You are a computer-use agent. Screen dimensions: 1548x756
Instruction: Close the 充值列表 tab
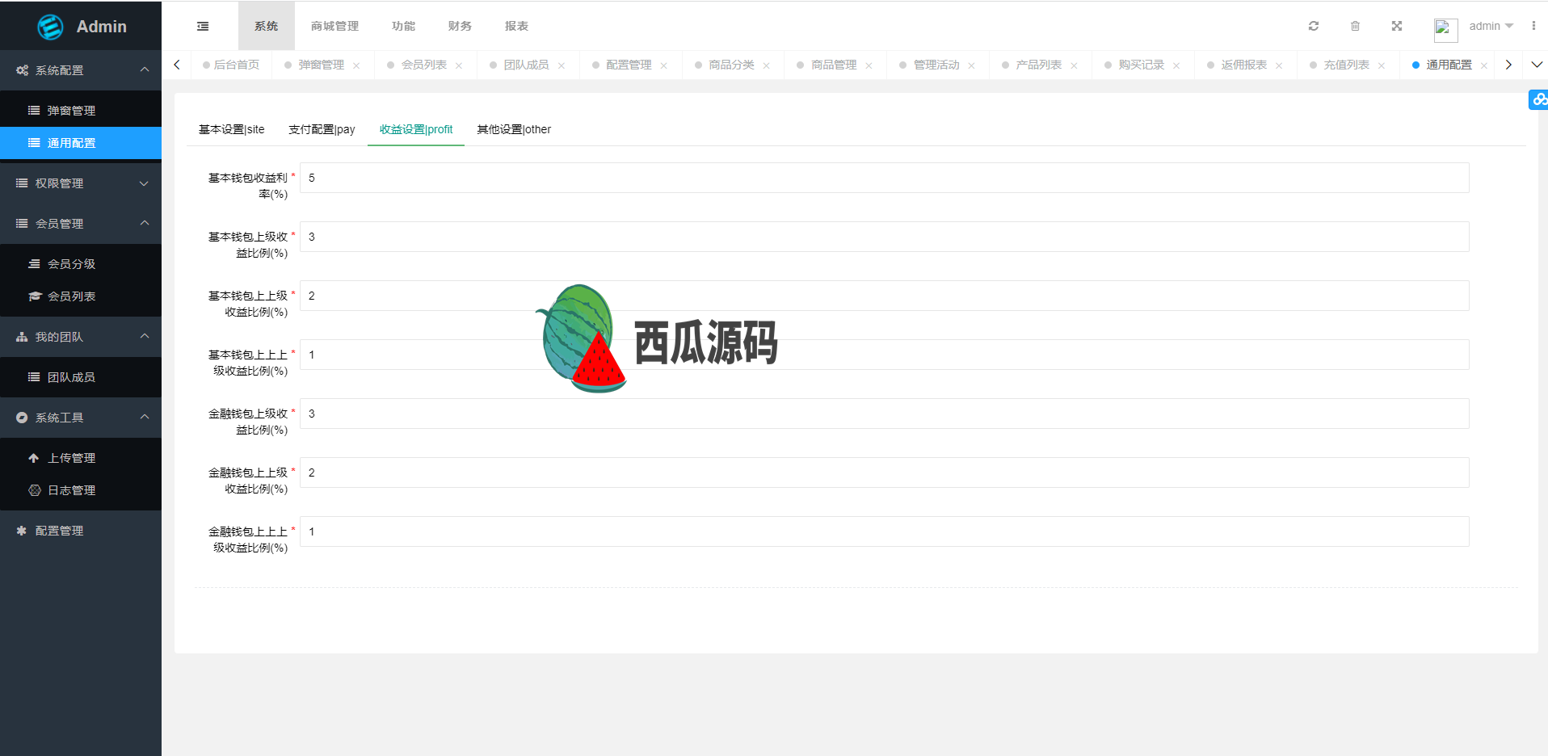click(x=1382, y=65)
